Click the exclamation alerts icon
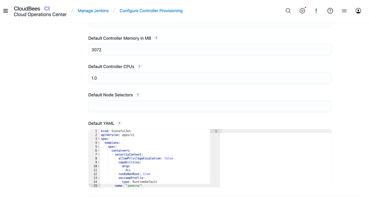Viewport: 370px width, 197px height. 316,11
